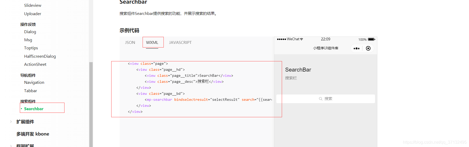Open the Toptips component page
This screenshot has height=147, width=469.
point(31,48)
